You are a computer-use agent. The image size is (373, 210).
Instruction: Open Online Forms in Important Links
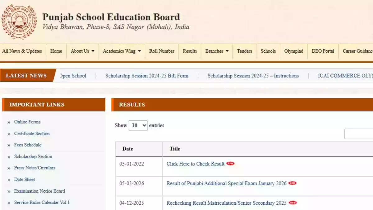pyautogui.click(x=27, y=122)
